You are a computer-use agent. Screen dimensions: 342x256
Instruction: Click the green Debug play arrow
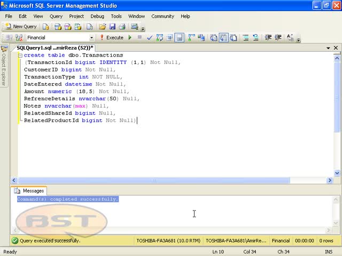tap(130, 38)
